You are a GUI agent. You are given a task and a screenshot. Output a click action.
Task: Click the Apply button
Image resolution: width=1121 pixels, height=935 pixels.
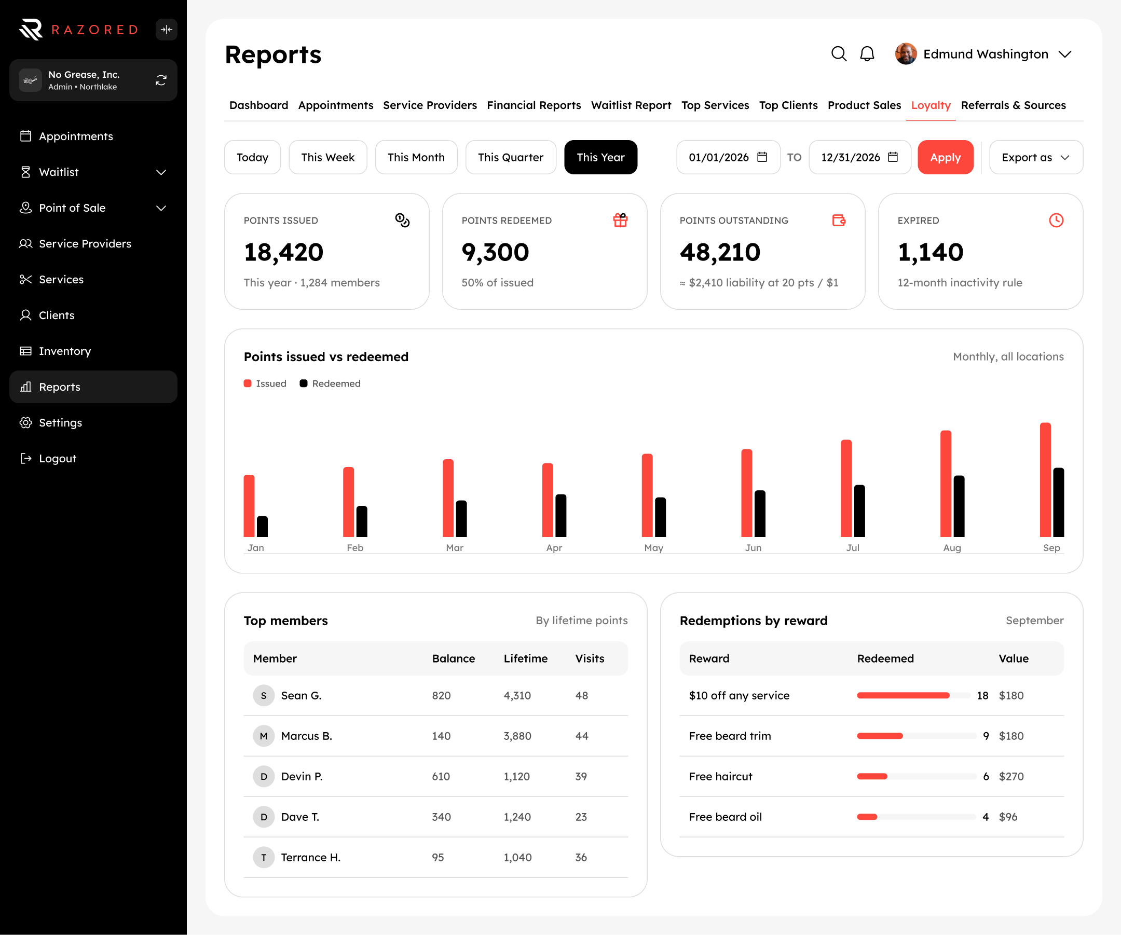945,157
